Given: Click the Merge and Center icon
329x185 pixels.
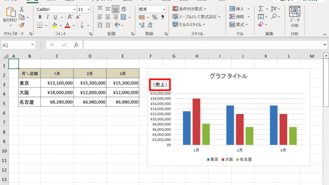Looking at the screenshot, I should [123, 17].
